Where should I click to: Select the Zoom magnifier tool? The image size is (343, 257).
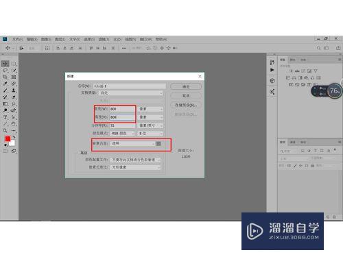(x=5, y=131)
